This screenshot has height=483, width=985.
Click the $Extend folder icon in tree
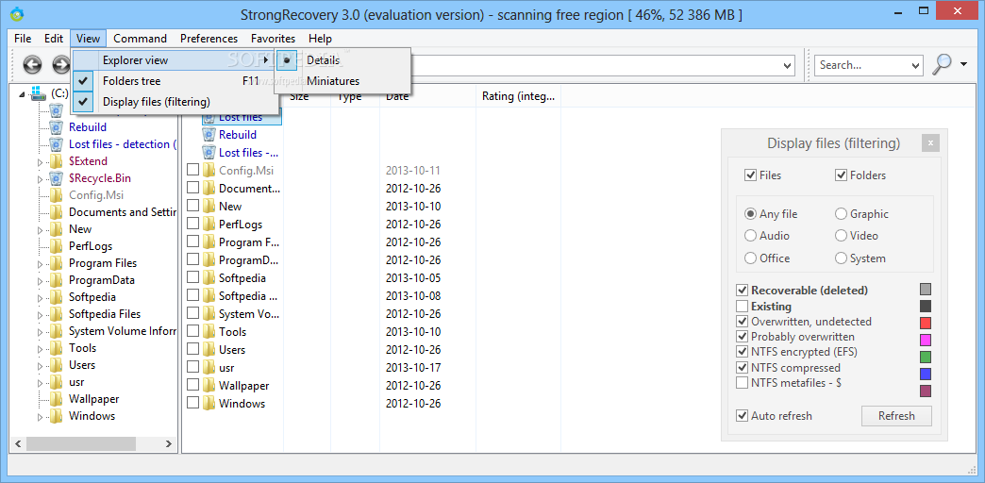tap(56, 161)
